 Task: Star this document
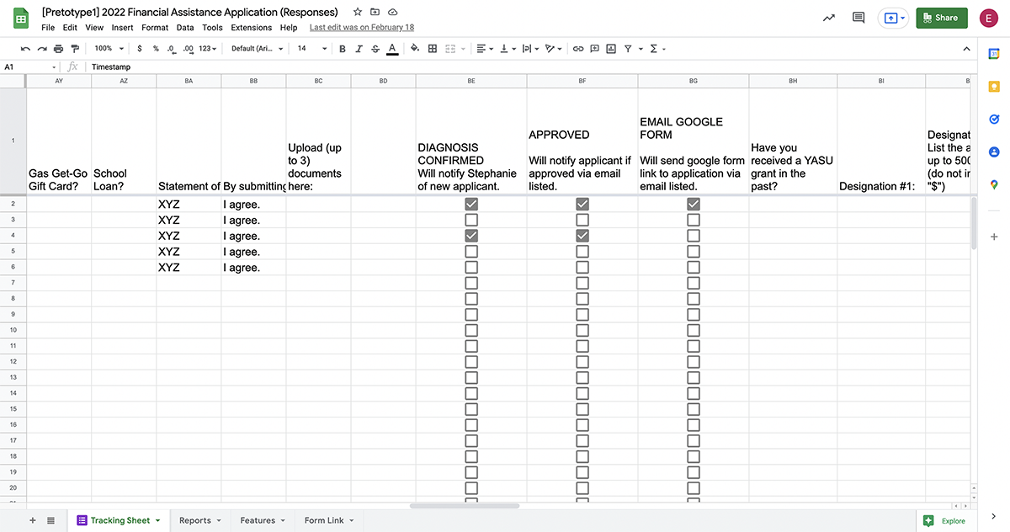click(358, 13)
